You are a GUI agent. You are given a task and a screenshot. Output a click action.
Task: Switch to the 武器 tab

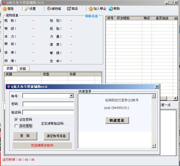pyautogui.click(x=10, y=68)
